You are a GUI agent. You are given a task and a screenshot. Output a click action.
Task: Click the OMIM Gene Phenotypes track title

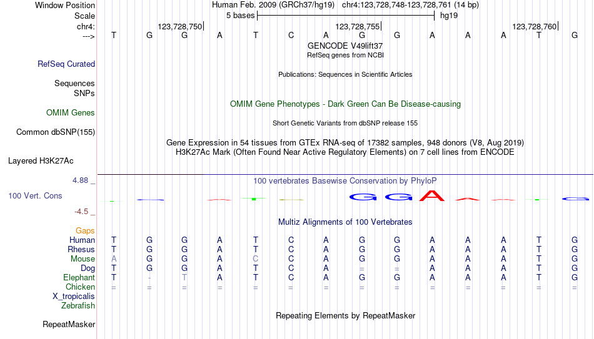pyautogui.click(x=346, y=104)
